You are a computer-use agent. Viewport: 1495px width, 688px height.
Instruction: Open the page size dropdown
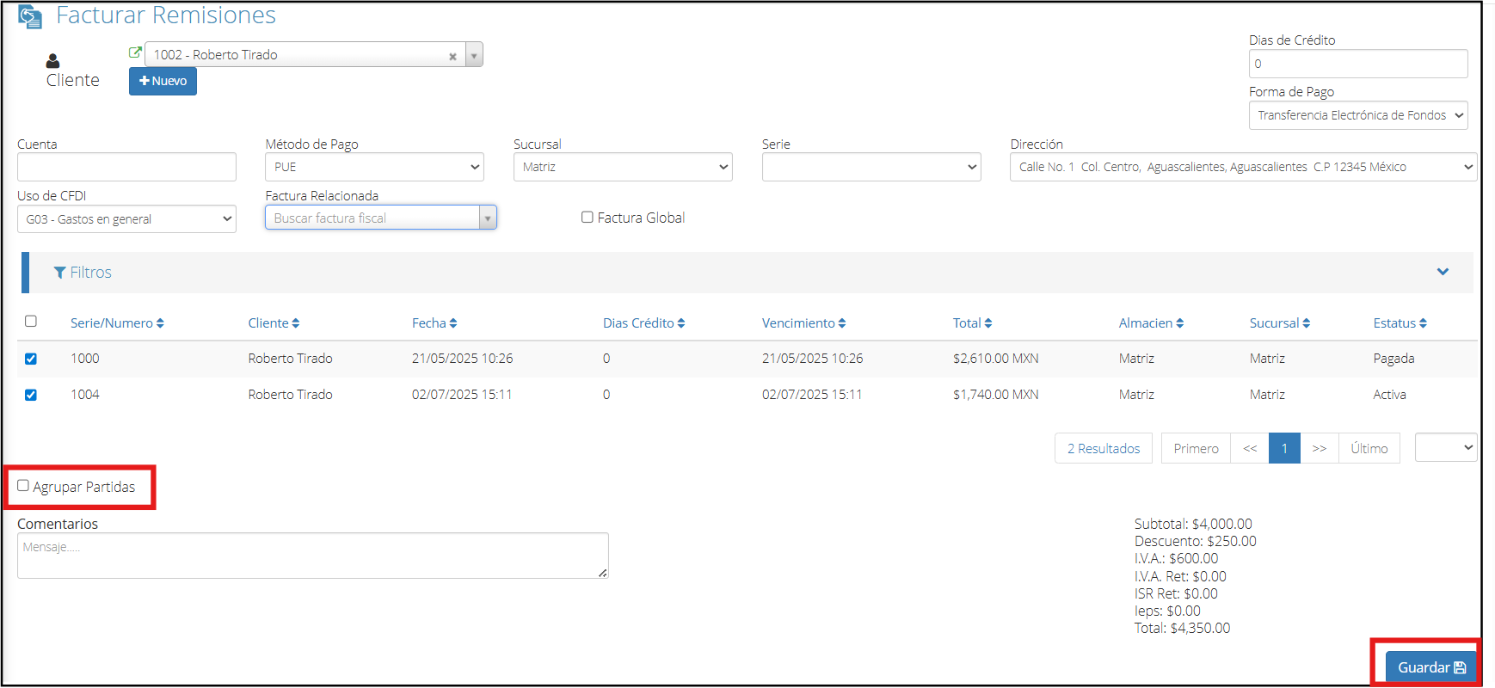(x=1446, y=447)
